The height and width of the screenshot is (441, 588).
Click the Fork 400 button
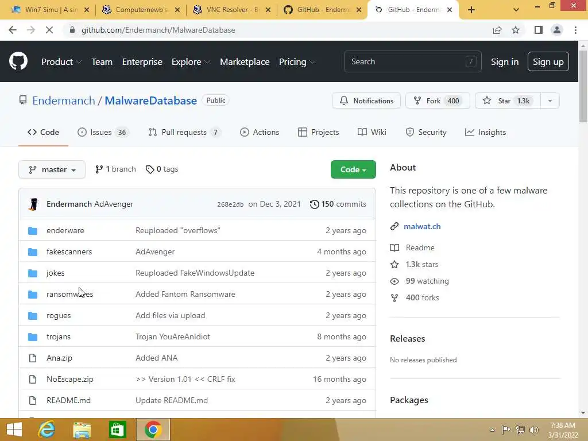click(438, 101)
